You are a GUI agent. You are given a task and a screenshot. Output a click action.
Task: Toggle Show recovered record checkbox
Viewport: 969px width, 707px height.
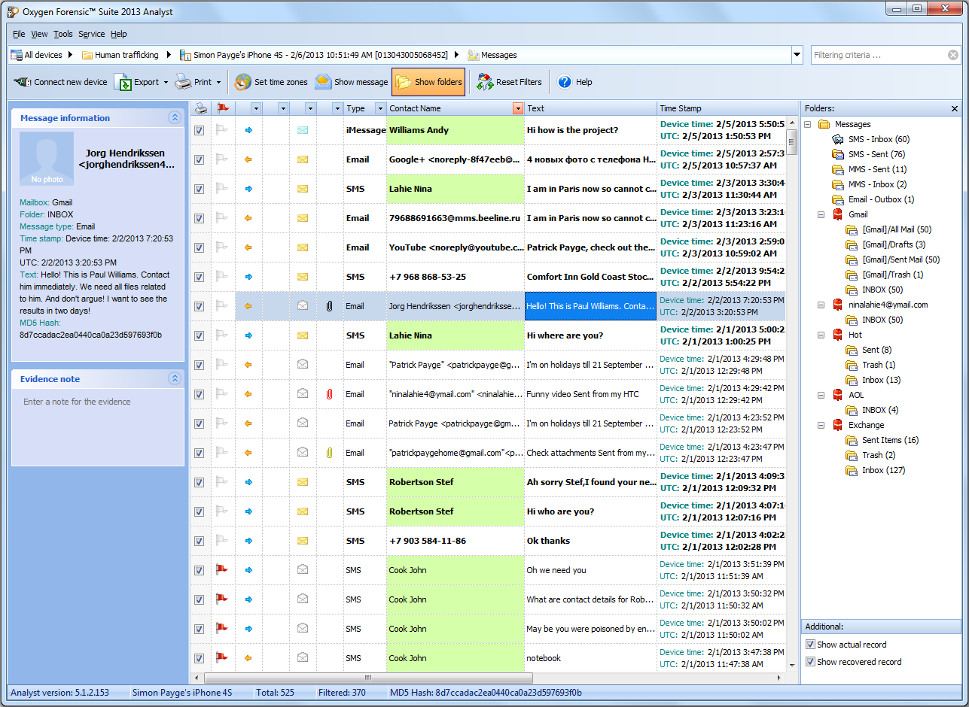810,662
